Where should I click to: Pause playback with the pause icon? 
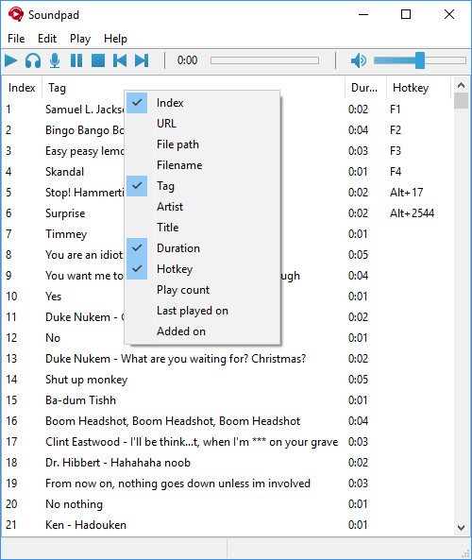click(x=76, y=60)
